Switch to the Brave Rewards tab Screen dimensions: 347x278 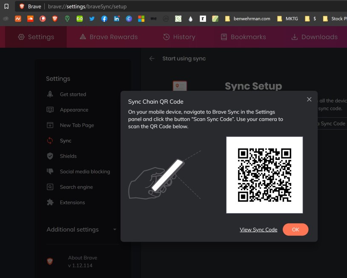[109, 37]
